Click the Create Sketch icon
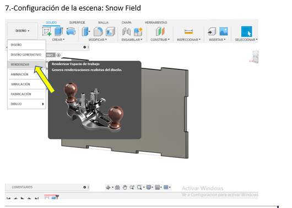 click(47, 31)
